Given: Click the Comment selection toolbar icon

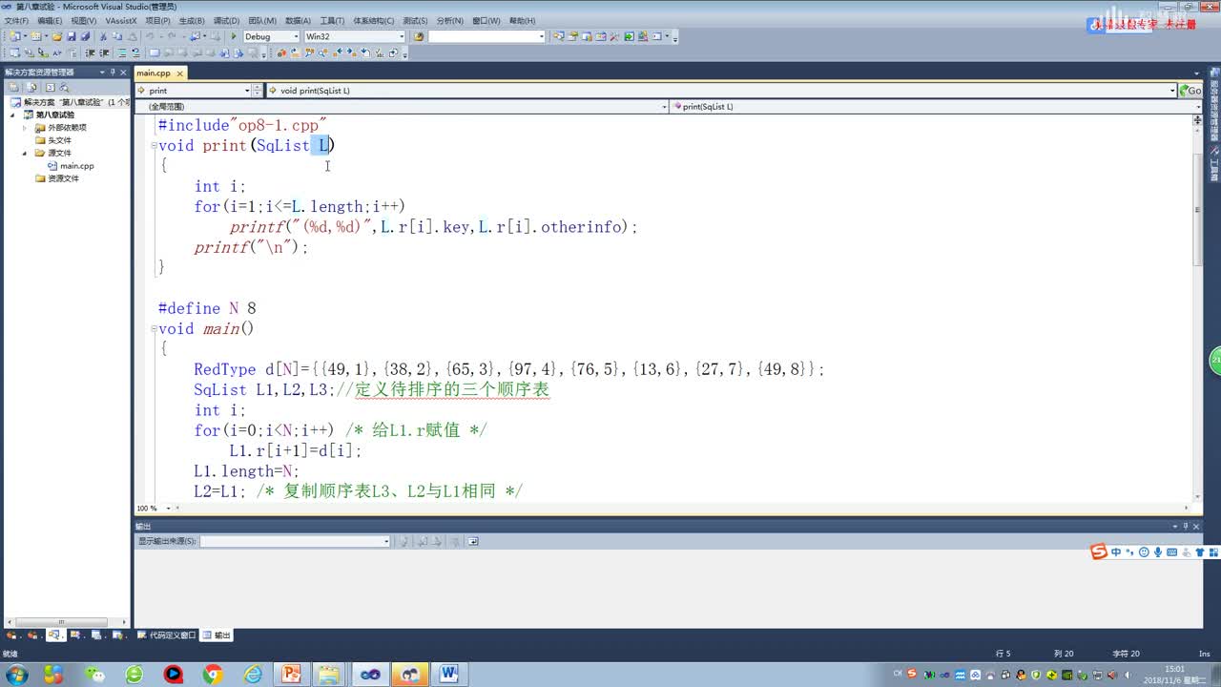Looking at the screenshot, I should (121, 52).
